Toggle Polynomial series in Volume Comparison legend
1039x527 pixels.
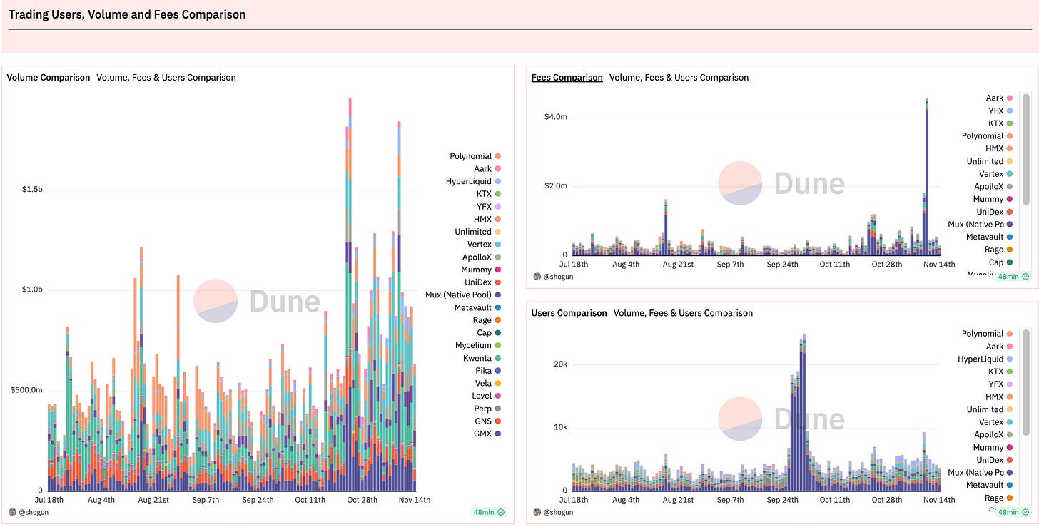tap(475, 156)
